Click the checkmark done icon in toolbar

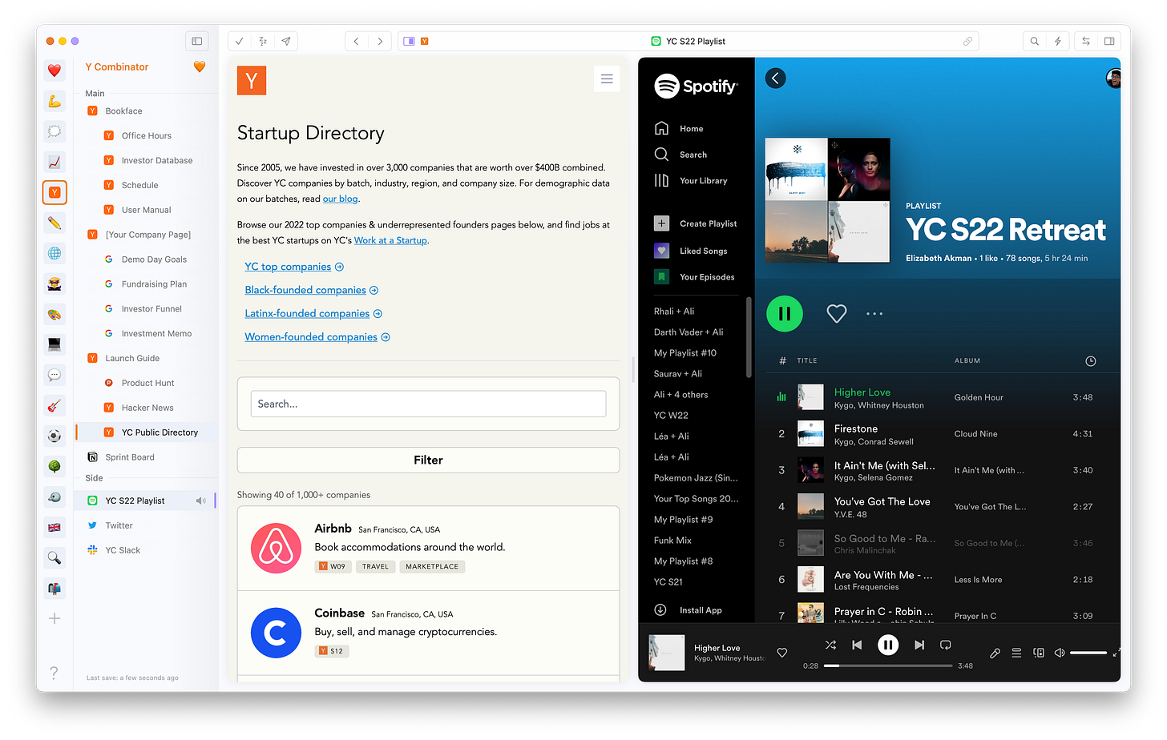coord(239,41)
